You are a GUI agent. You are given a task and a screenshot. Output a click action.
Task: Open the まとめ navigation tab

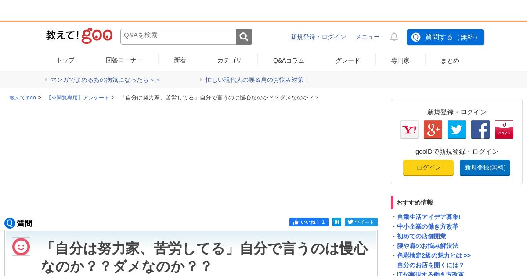[x=450, y=60]
